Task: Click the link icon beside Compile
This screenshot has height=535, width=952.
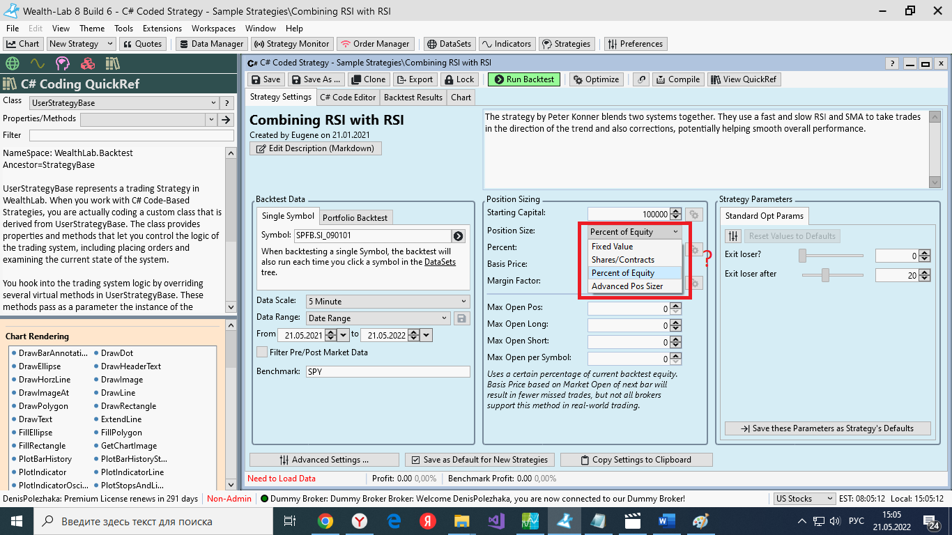Action: tap(642, 79)
